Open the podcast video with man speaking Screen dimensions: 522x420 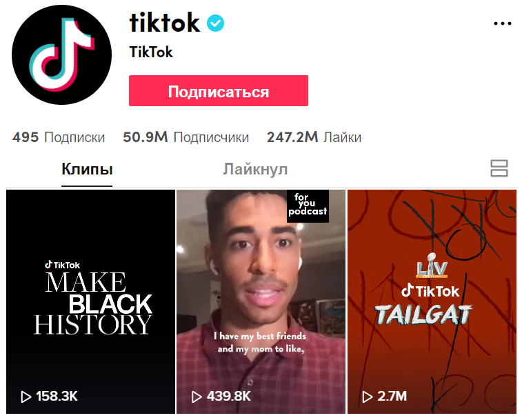coord(261,302)
